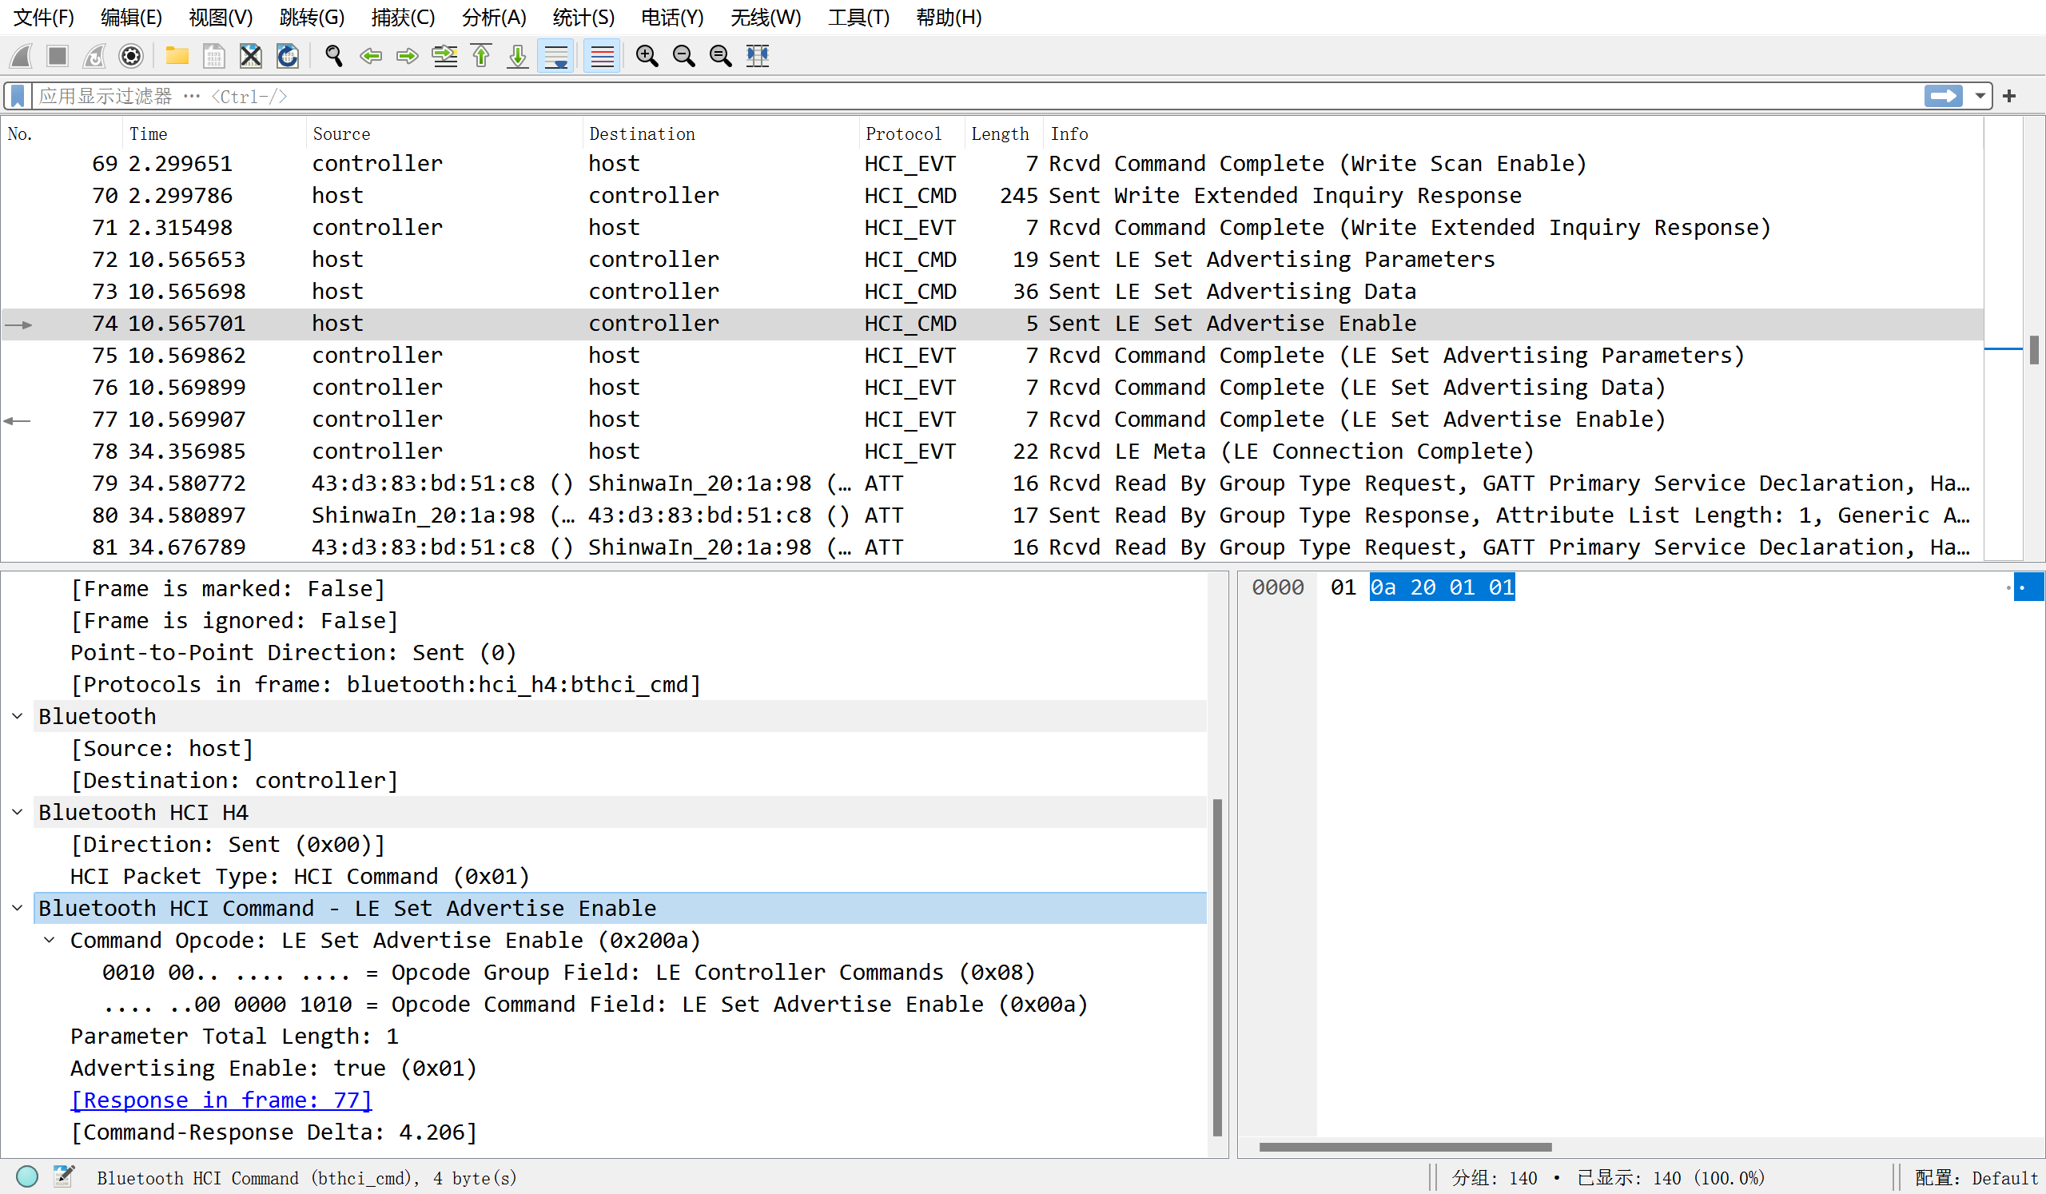Collapse Bluetooth HCI Command section
2046x1194 pixels.
click(x=17, y=908)
